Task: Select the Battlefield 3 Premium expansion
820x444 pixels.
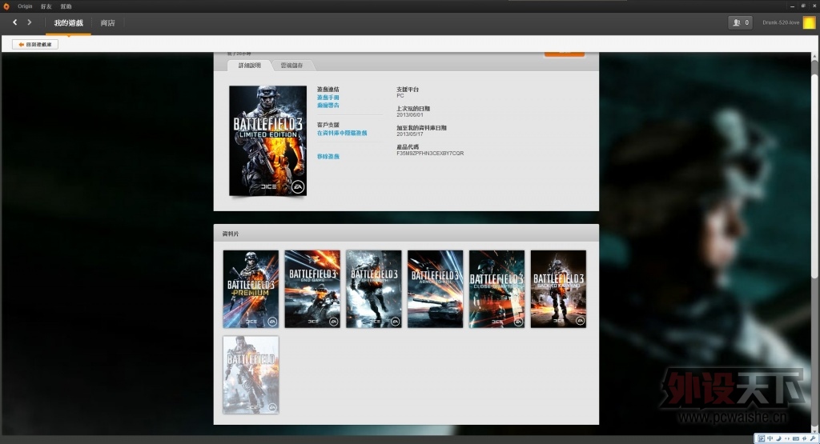Action: pyautogui.click(x=251, y=289)
